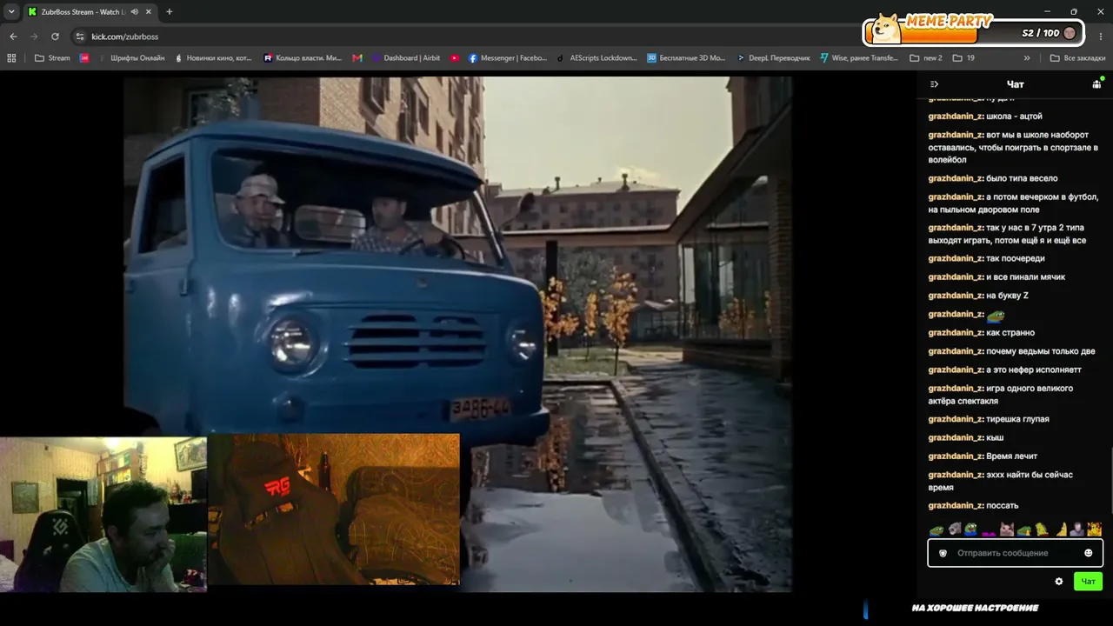Go forward in browser history
This screenshot has height=626, width=1113.
click(x=34, y=37)
